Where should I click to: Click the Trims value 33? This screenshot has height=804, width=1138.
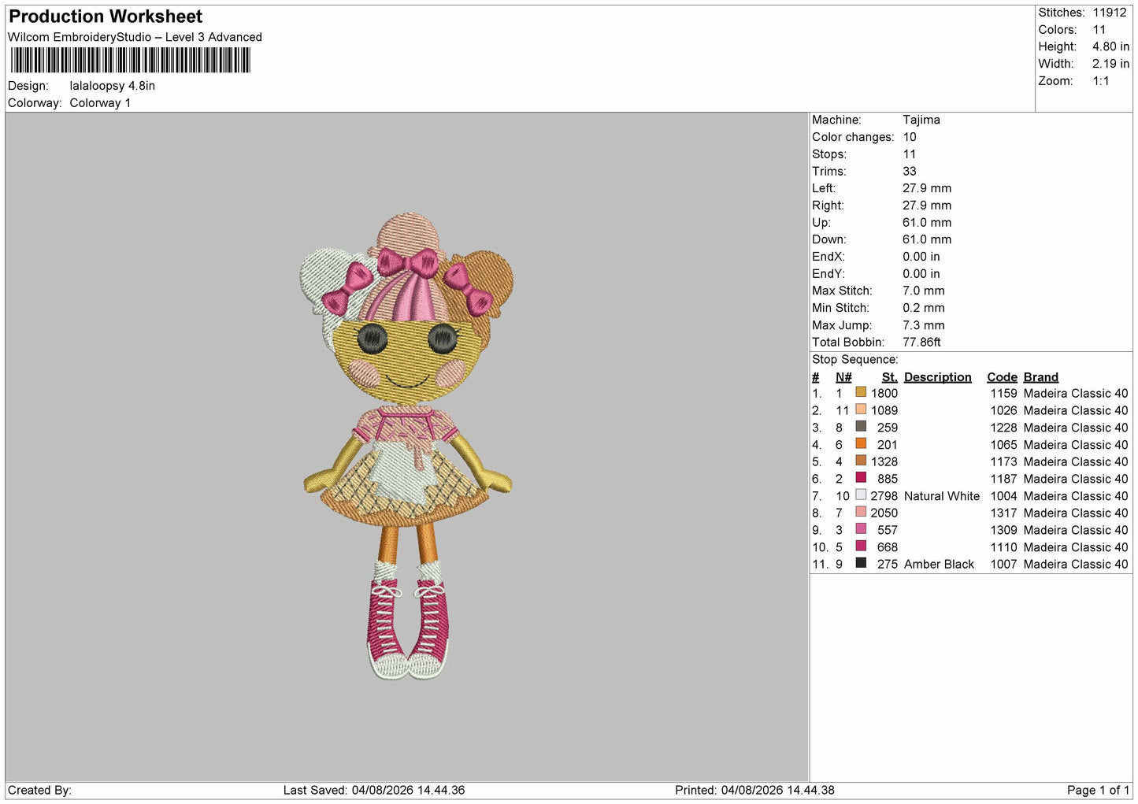point(910,171)
